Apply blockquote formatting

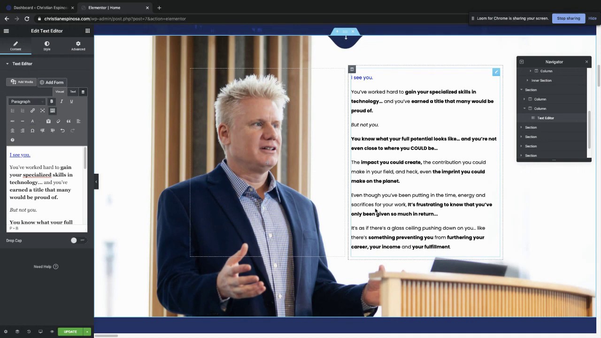click(x=69, y=121)
